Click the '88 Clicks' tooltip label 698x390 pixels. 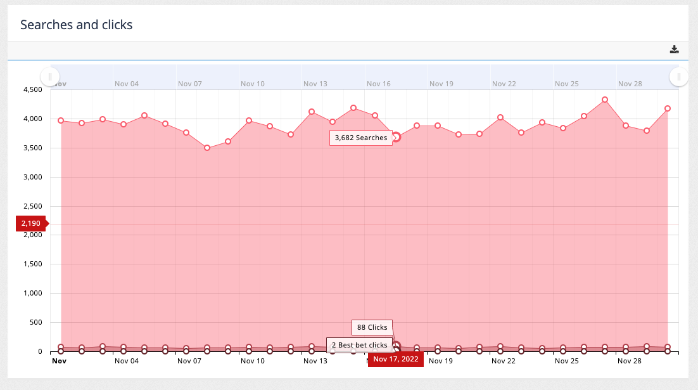tap(371, 327)
